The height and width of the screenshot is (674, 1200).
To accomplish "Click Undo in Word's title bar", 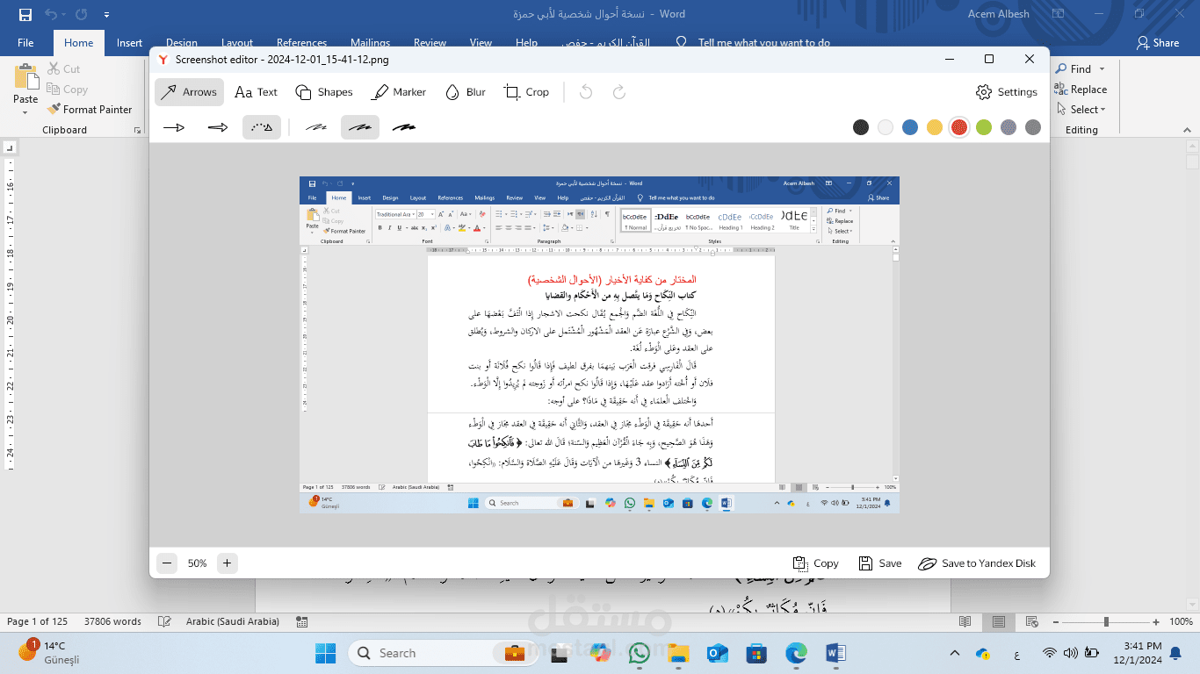I will (51, 15).
